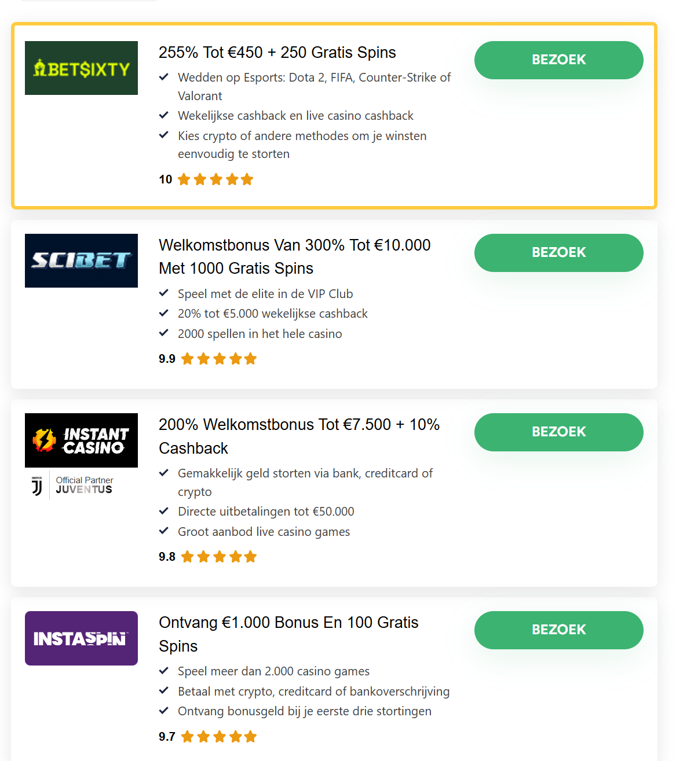Visit BetSixty via its BEZOEK button
Image resolution: width=676 pixels, height=761 pixels.
558,60
